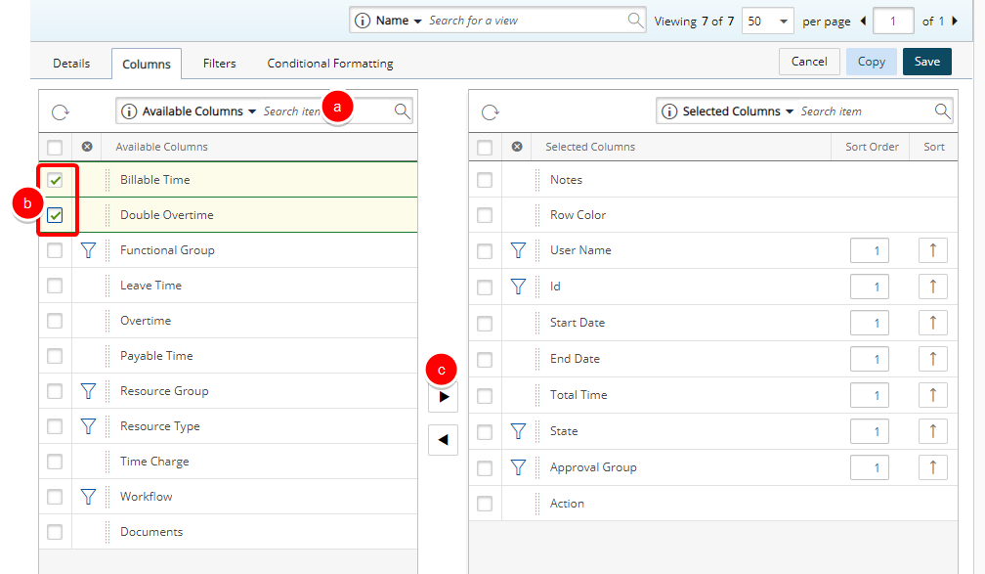Open the 50 per page dropdown

(x=768, y=22)
